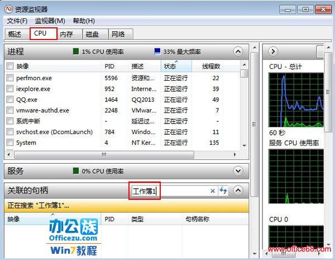
Task: Select the perfmon.exe process row name
Action: tap(34, 78)
